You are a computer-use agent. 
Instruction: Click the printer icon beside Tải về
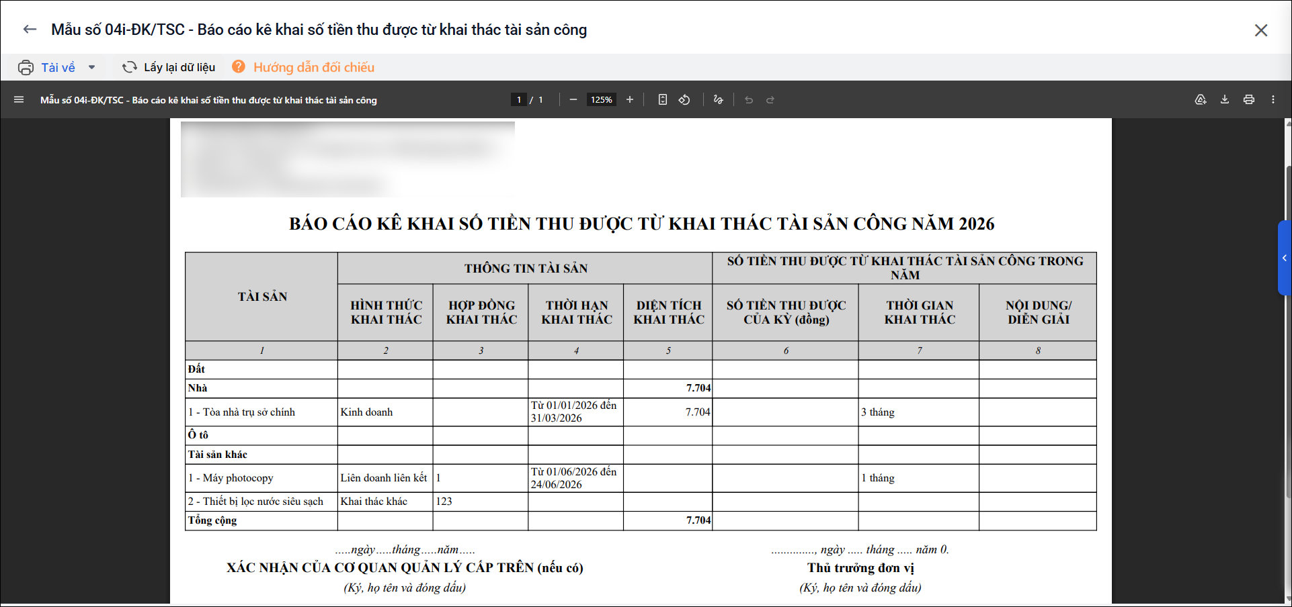[26, 68]
